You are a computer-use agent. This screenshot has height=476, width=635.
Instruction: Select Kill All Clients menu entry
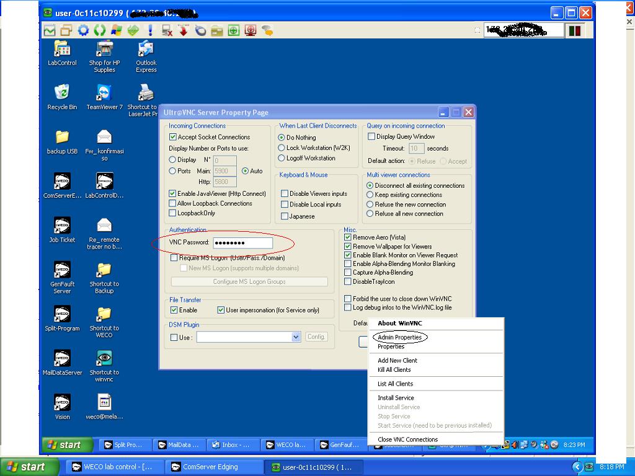pyautogui.click(x=394, y=369)
